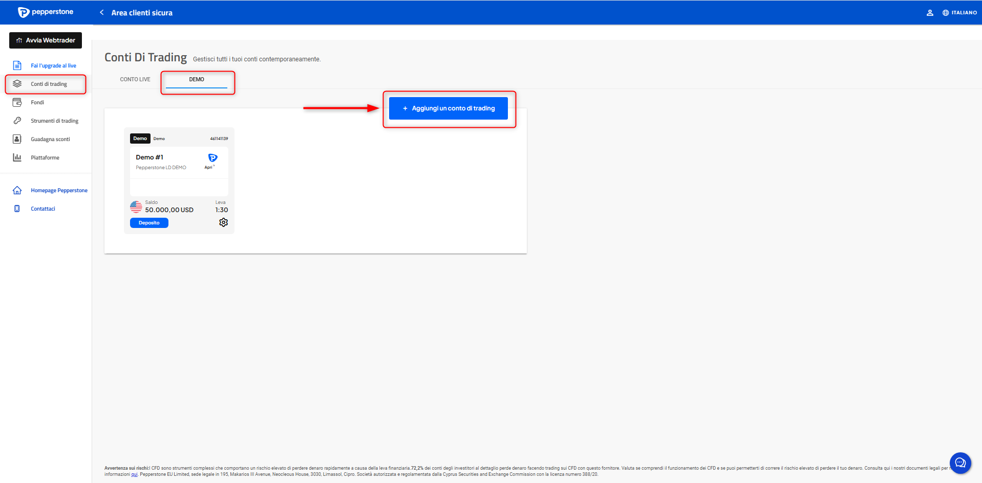Click the black Demo badge on card

[x=140, y=139]
